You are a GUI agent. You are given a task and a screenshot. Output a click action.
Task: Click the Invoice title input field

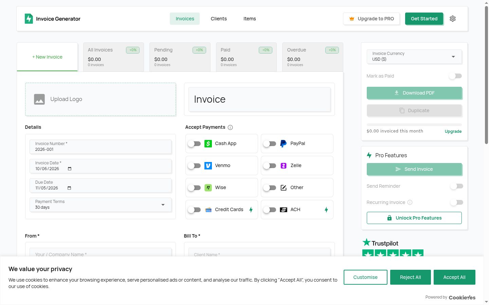(259, 99)
